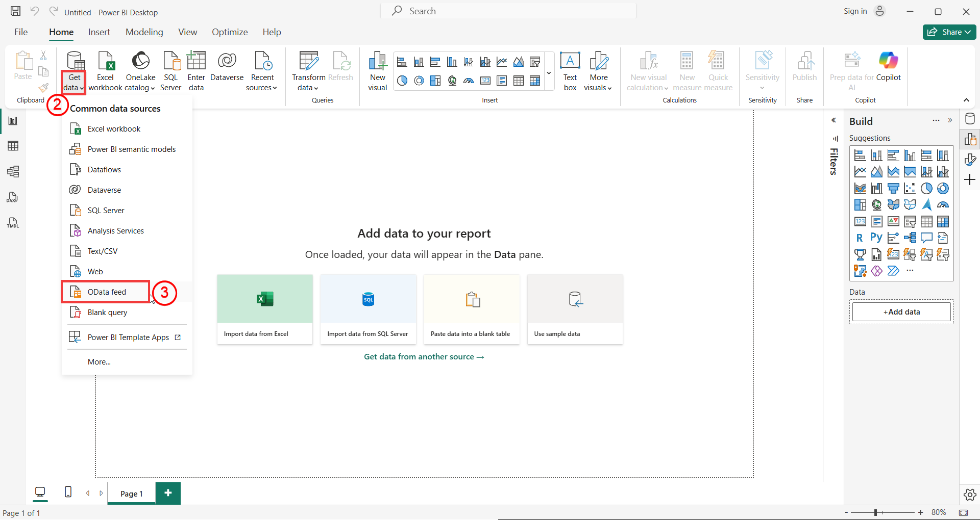Click Get data from another source link
This screenshot has width=980, height=520.
(424, 357)
